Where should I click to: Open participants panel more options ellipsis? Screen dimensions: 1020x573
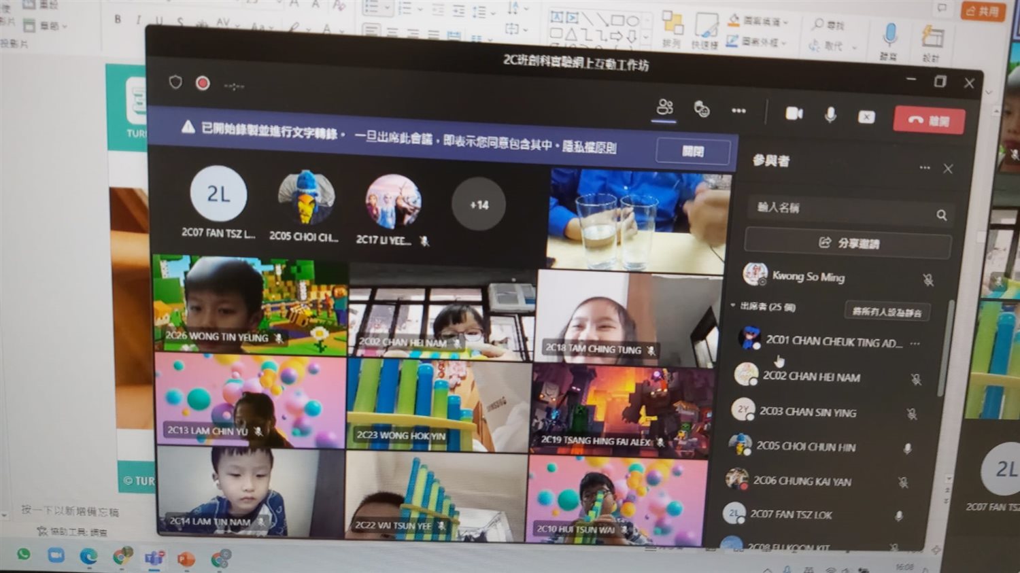(924, 167)
